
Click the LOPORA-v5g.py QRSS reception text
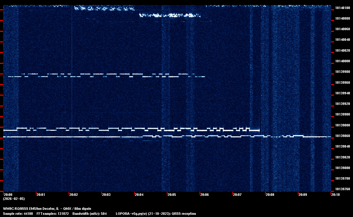tap(156, 214)
